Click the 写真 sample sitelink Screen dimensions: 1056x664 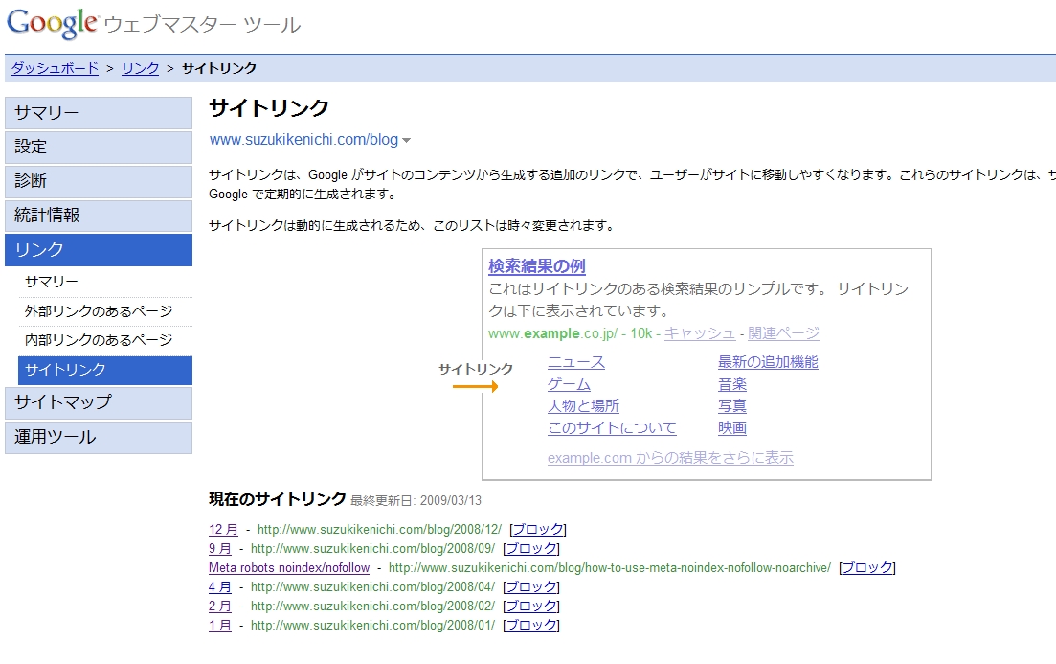(732, 406)
